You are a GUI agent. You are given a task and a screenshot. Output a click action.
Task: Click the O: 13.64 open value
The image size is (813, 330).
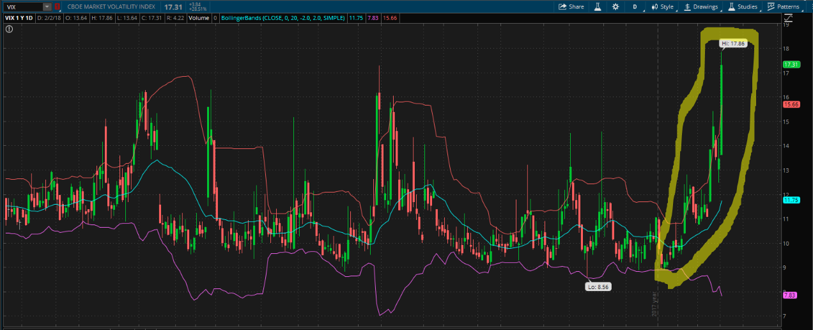pos(76,18)
